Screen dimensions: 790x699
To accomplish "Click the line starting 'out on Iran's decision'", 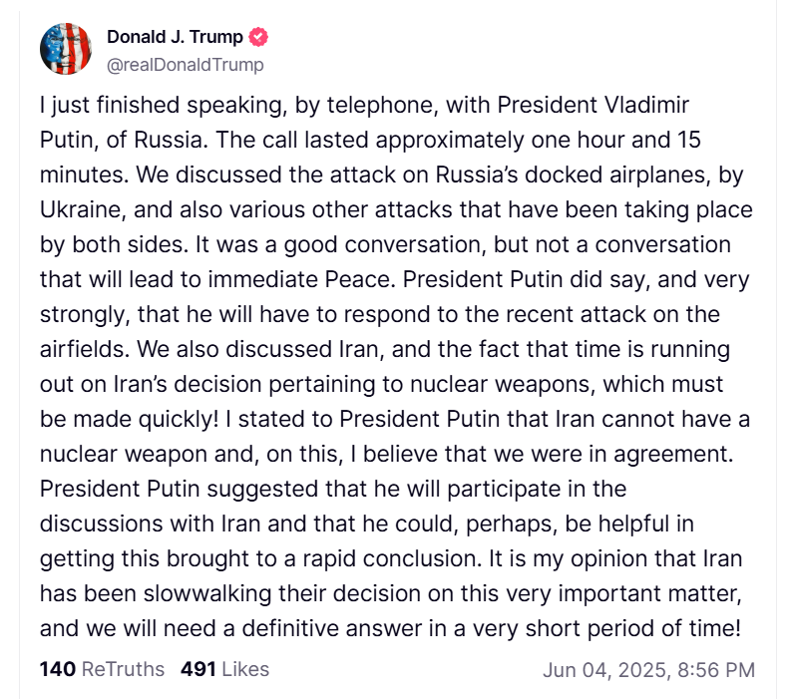I will point(383,385).
